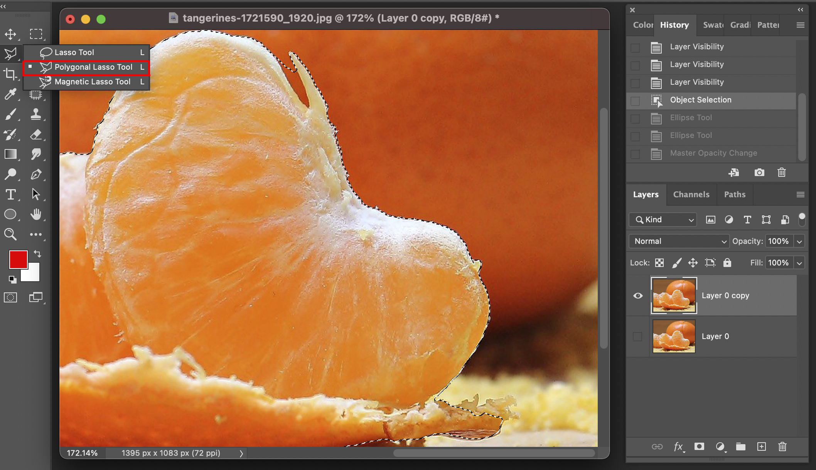This screenshot has height=470, width=816.
Task: Select the Move tool
Action: (10, 34)
